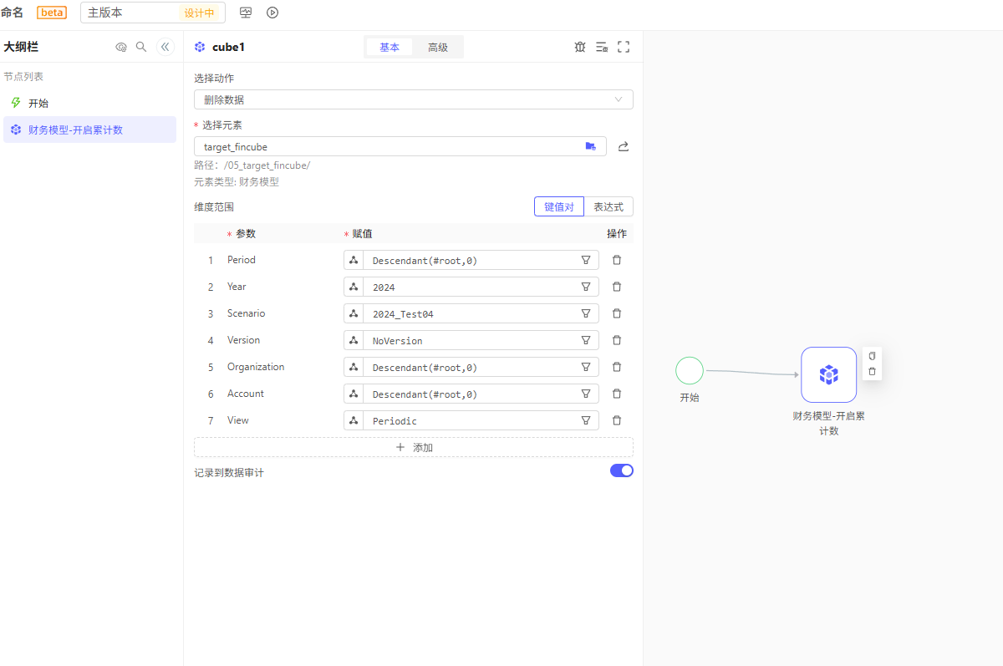Open member picker for Scenario row
Screen dimensions: 1003x666
pyautogui.click(x=354, y=313)
